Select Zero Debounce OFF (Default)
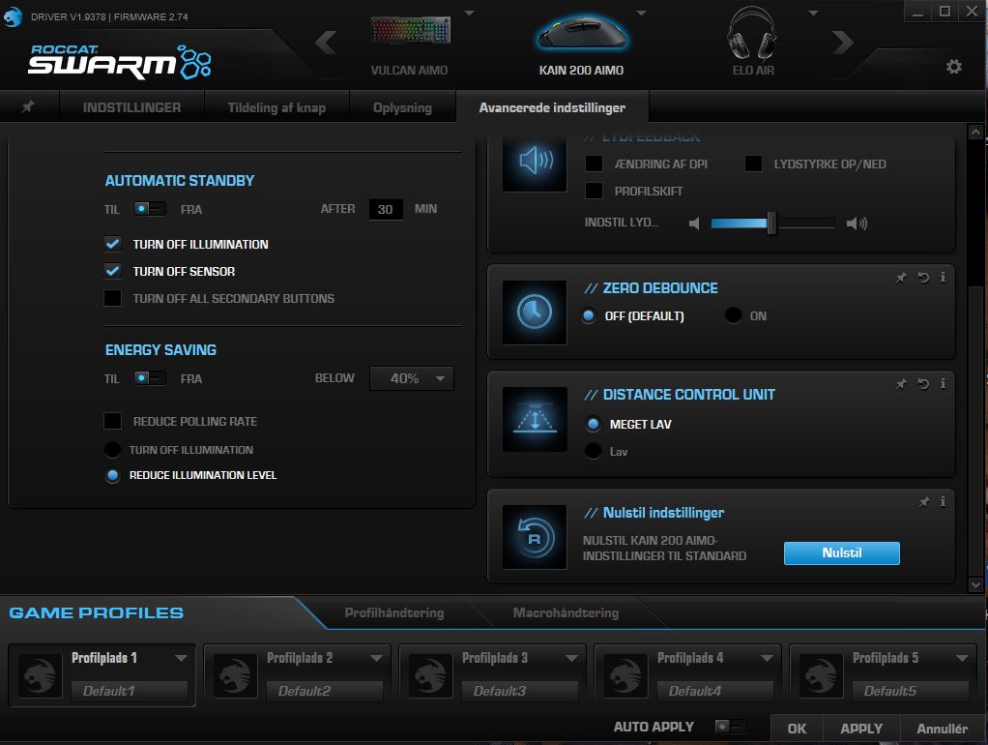This screenshot has height=745, width=988. tap(589, 315)
